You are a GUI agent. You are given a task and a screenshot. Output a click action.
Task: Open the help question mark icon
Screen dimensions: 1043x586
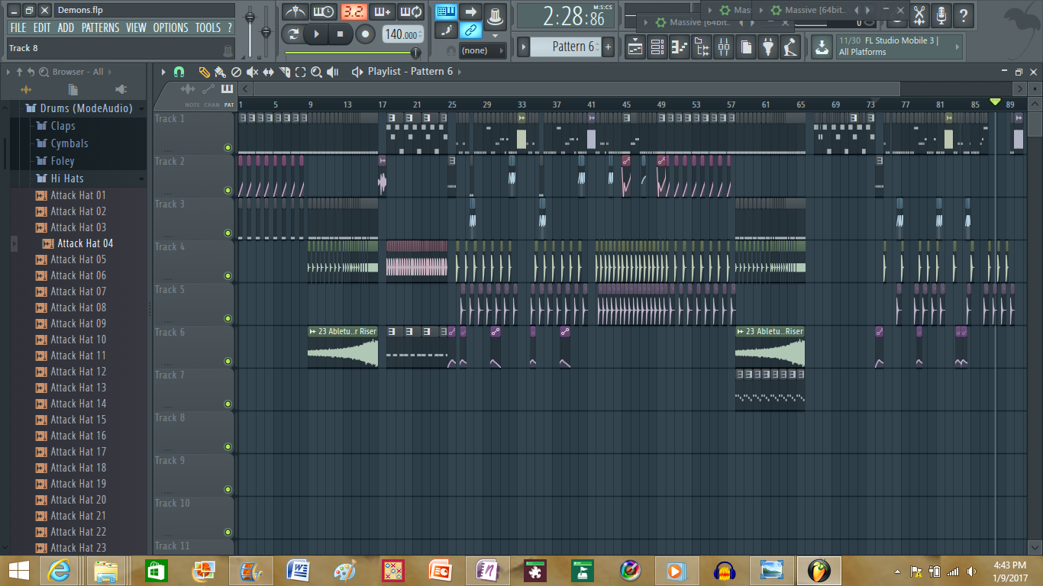coord(964,14)
